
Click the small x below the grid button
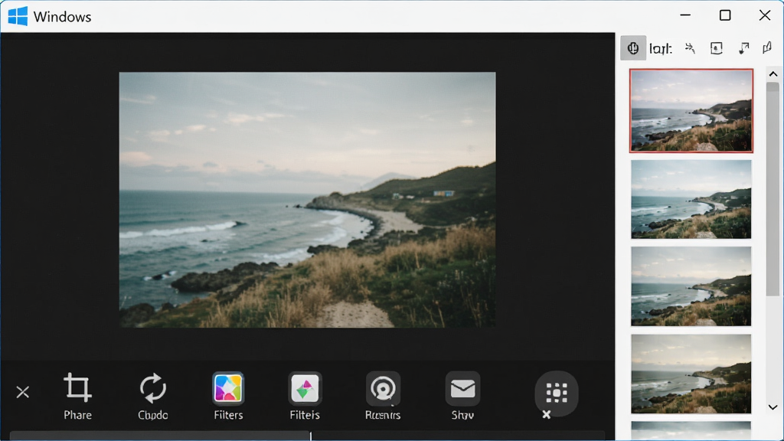point(547,414)
